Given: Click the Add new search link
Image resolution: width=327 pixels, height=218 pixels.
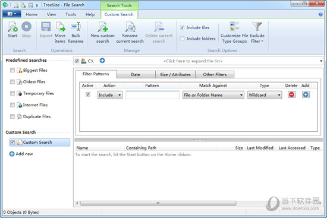Looking at the screenshot, I should [24, 154].
